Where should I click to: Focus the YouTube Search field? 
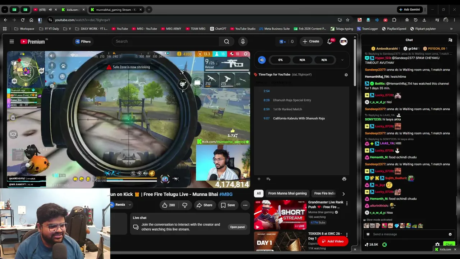(x=166, y=41)
